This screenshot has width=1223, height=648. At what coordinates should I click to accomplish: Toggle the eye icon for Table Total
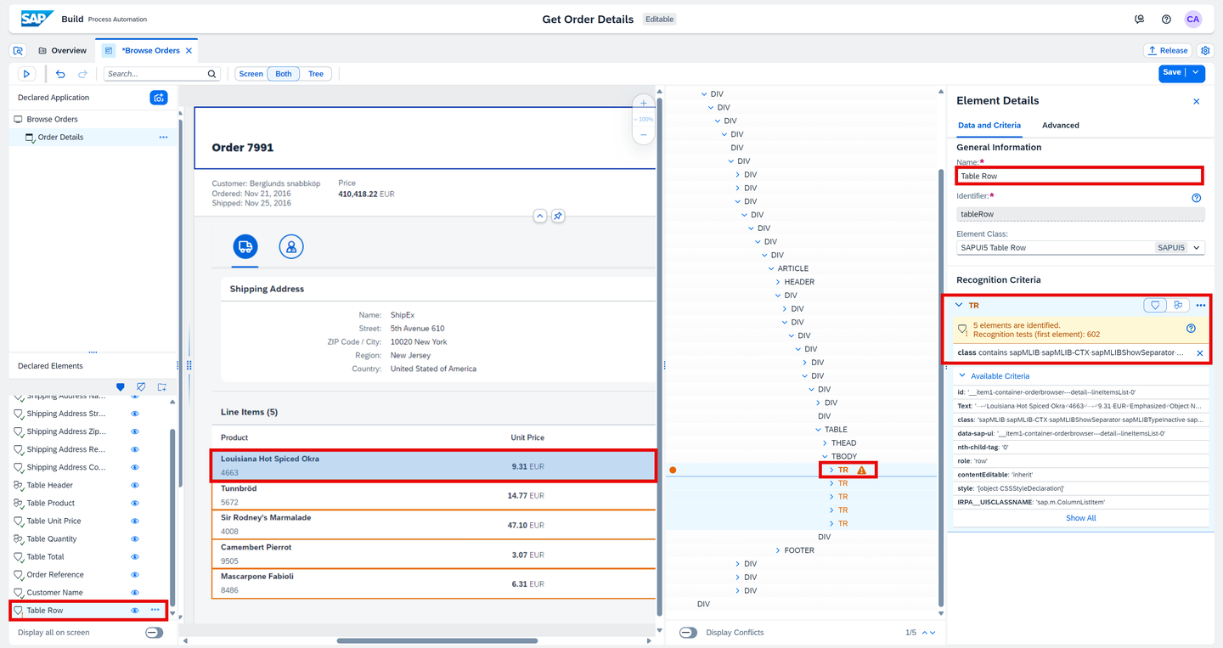134,556
